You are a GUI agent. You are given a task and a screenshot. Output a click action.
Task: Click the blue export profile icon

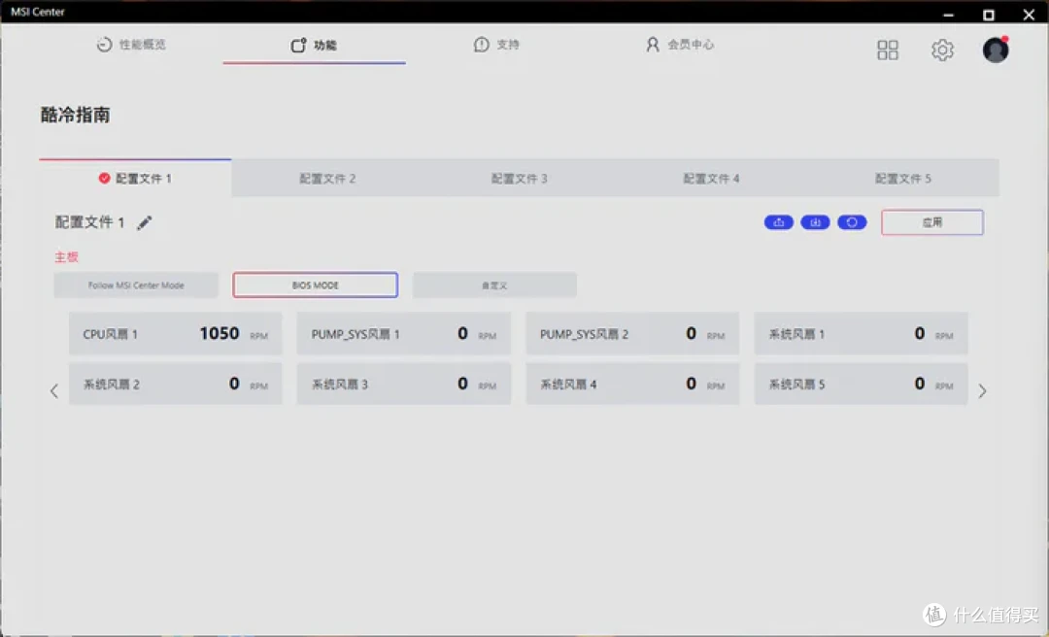779,222
